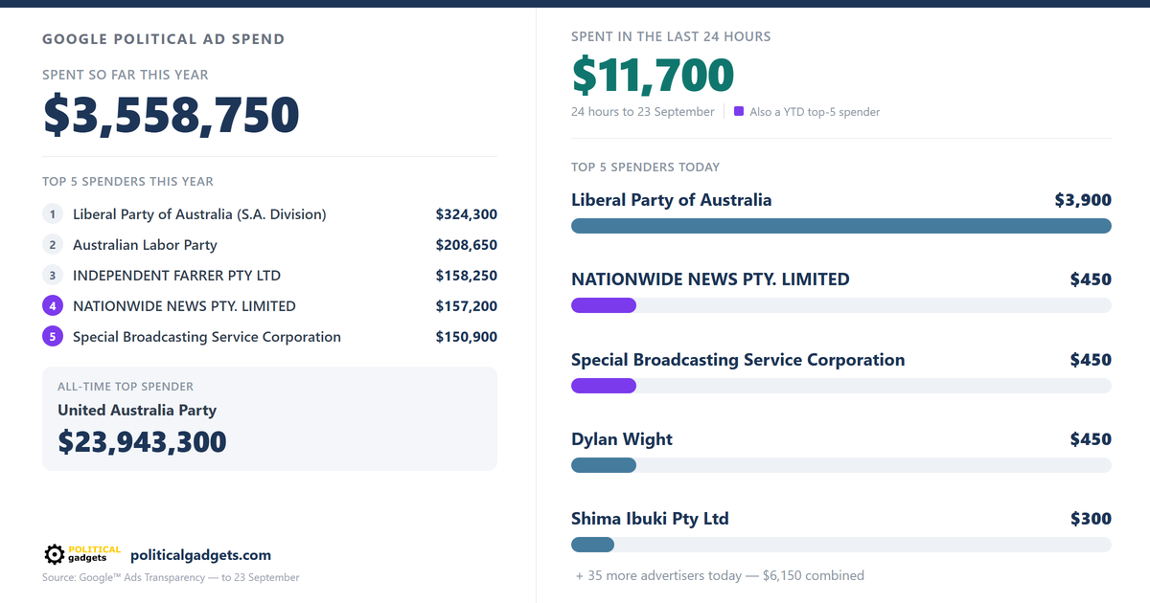The image size is (1150, 603).
Task: Click the TOP 5 SPENDERS THIS YEAR heading
Action: (x=127, y=181)
